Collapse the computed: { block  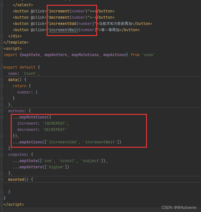(2, 154)
